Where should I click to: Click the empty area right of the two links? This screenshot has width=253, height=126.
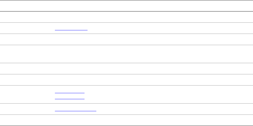click(x=165, y=95)
